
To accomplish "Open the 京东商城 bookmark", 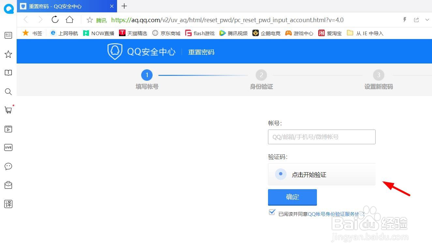I will click(166, 33).
